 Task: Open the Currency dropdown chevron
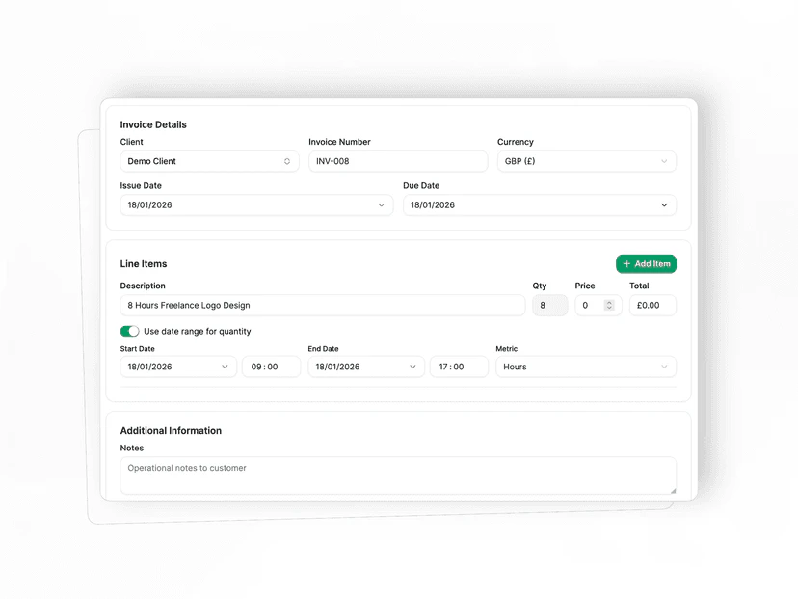click(665, 161)
